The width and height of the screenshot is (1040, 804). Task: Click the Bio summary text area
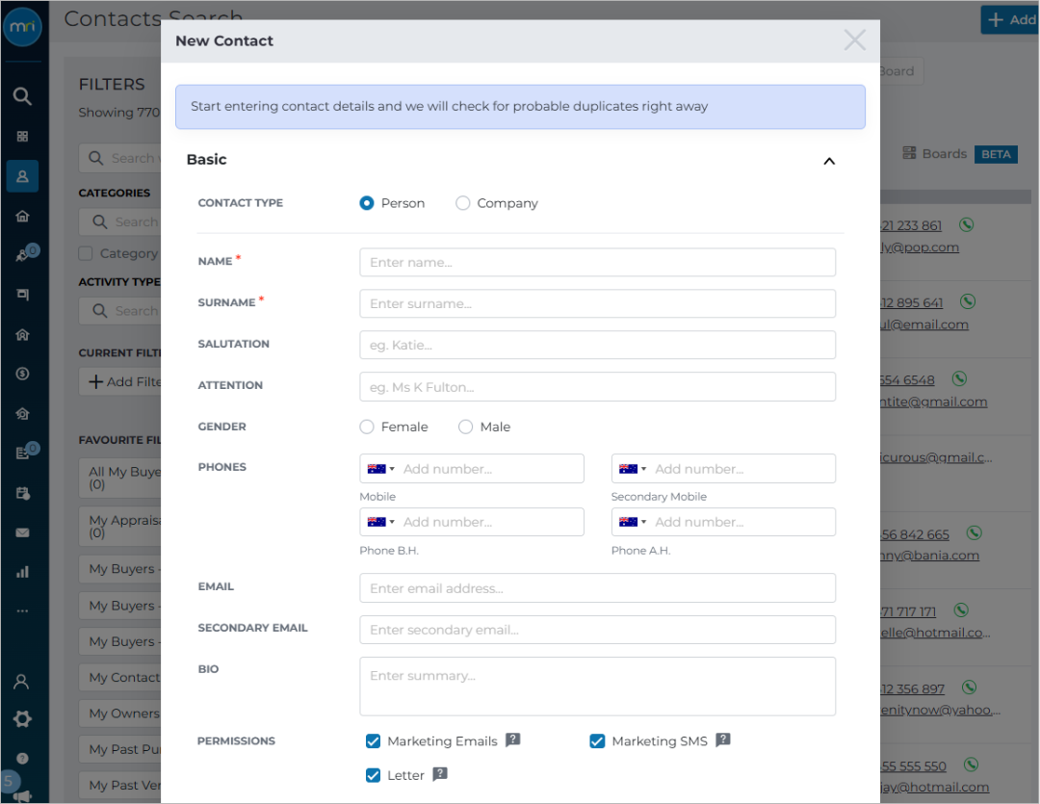coord(598,687)
